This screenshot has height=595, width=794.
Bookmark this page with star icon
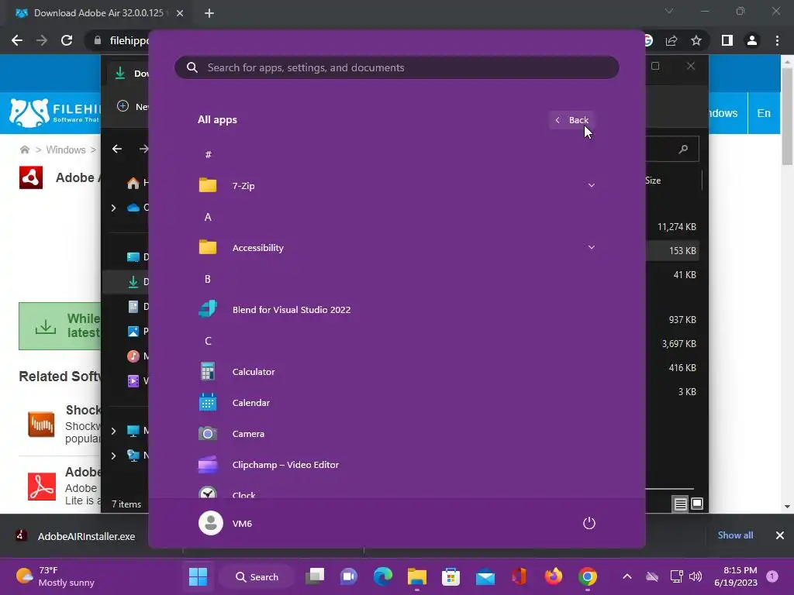(x=696, y=40)
